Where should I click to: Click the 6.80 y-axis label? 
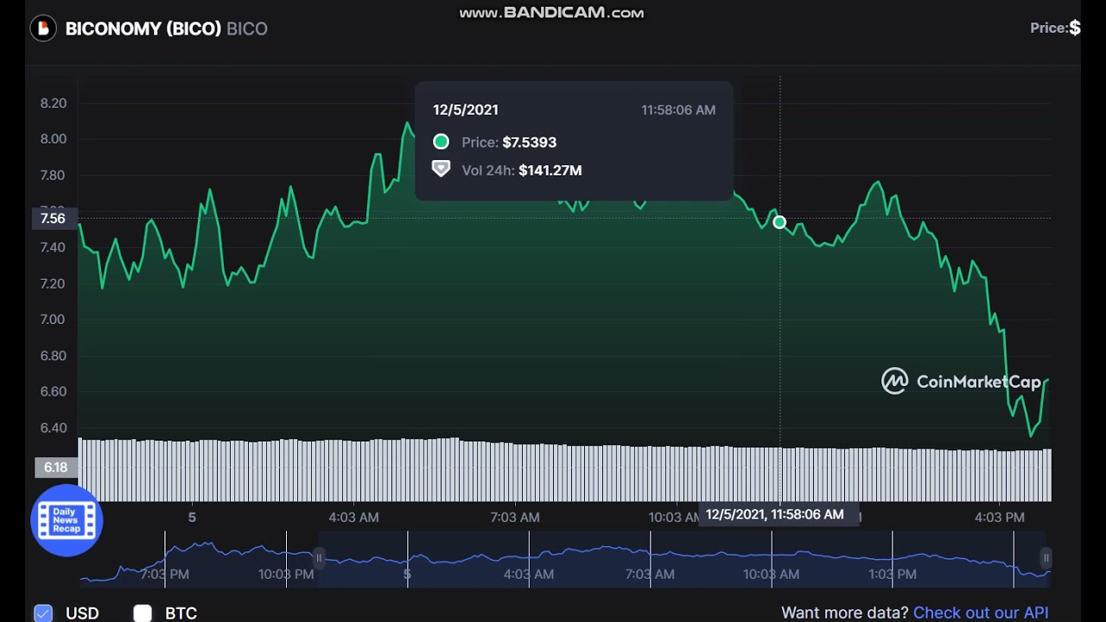54,356
